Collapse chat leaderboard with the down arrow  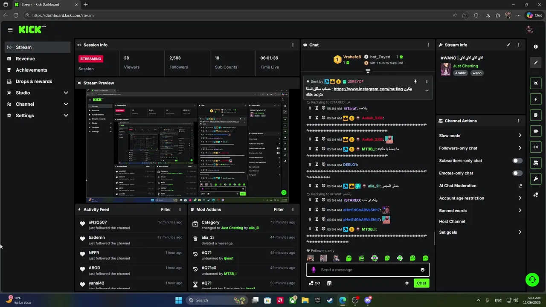click(368, 71)
